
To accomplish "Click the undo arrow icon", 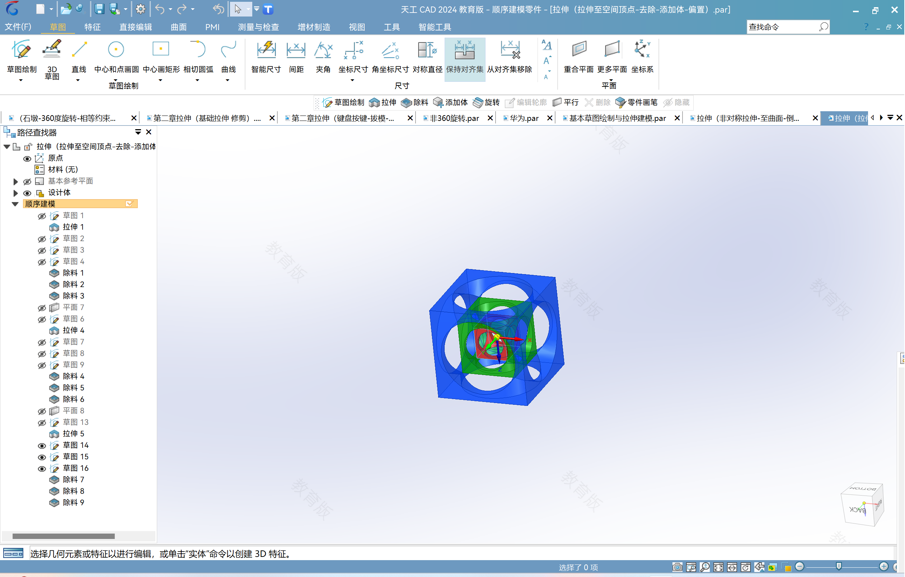I will click(160, 9).
